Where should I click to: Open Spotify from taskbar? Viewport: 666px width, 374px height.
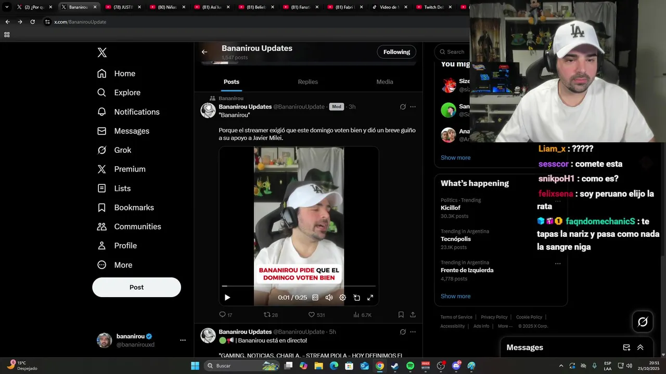pyautogui.click(x=410, y=366)
